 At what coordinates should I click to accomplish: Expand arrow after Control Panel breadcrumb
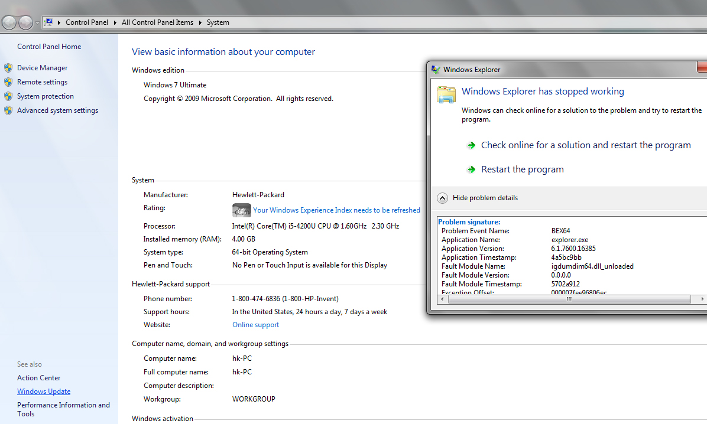(115, 22)
